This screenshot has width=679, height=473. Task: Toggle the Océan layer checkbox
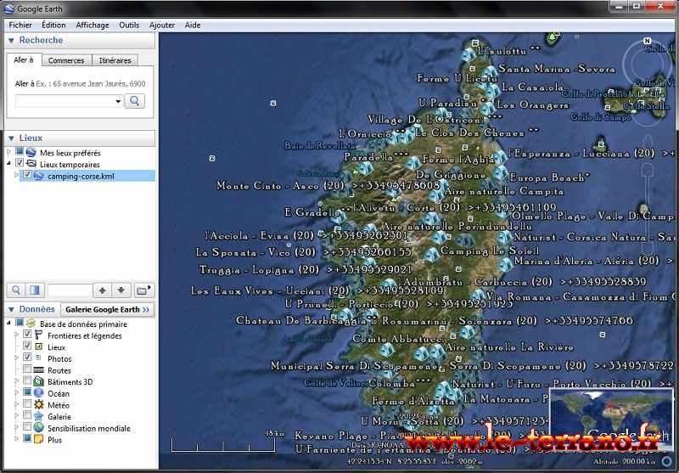tap(27, 392)
